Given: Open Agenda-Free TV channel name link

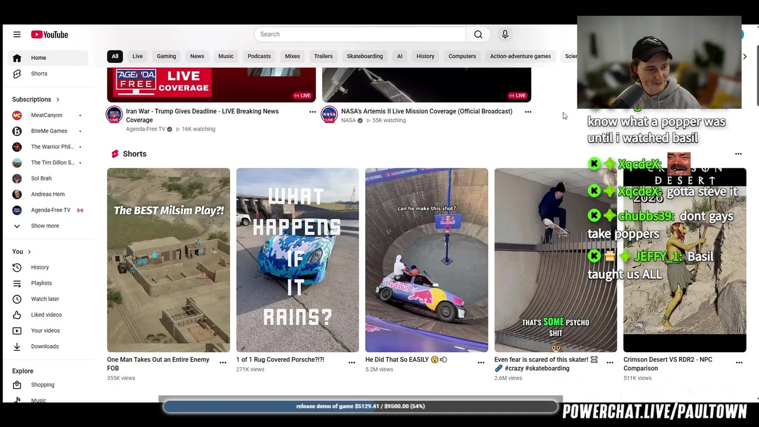Looking at the screenshot, I should pos(145,129).
